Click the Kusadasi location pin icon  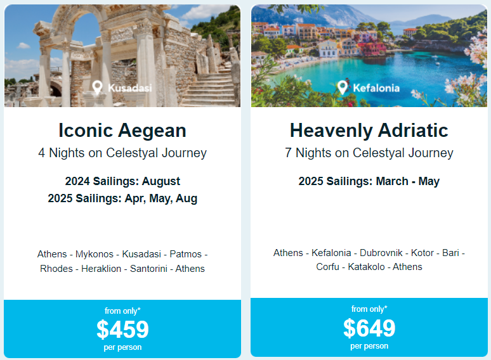click(x=97, y=87)
